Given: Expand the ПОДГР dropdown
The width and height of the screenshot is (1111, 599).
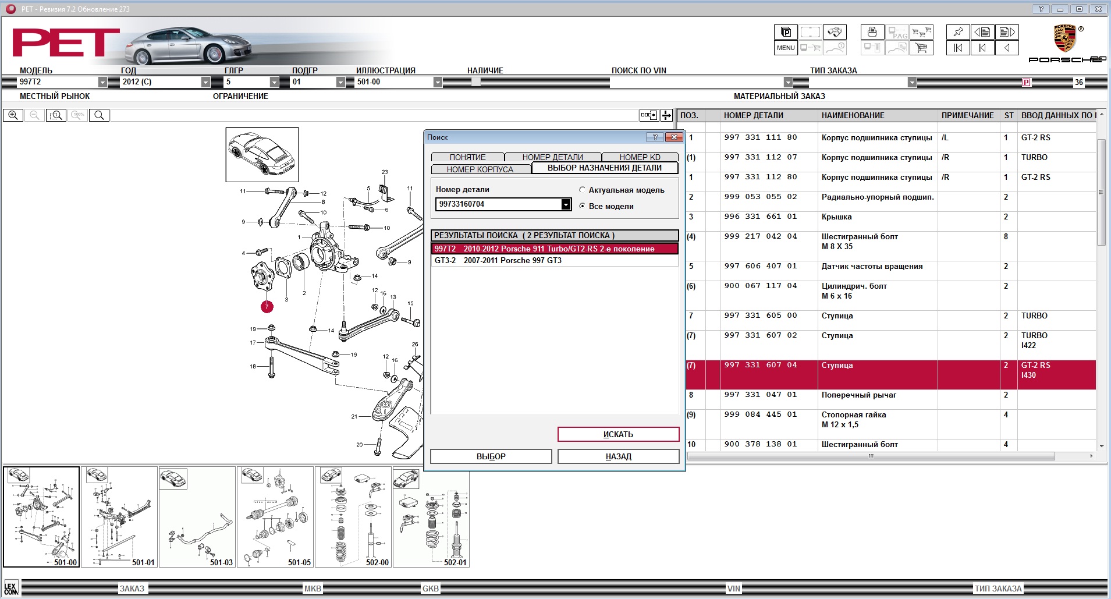Looking at the screenshot, I should point(341,82).
